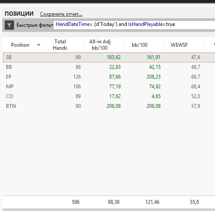Click the 57,9 W$WSF value

(196, 106)
